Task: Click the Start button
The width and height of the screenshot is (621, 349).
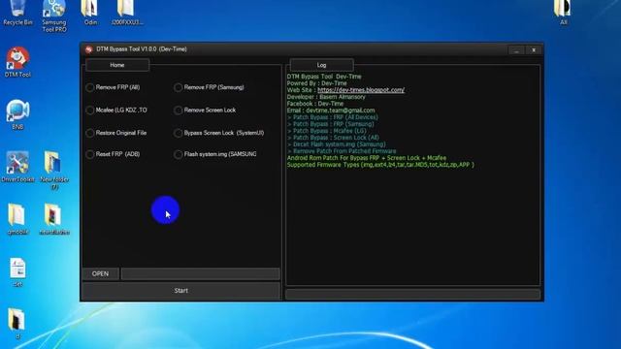Action: [181, 291]
